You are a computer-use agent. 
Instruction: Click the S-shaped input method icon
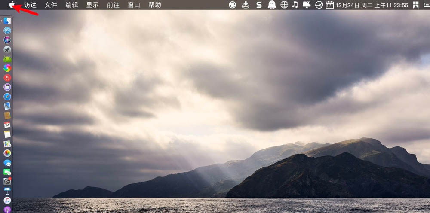pyautogui.click(x=259, y=5)
